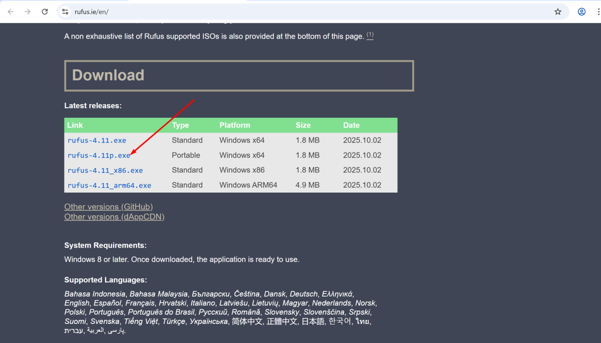Click the 4.9 MB size cell
Screen dimensions: 601x343
point(308,186)
